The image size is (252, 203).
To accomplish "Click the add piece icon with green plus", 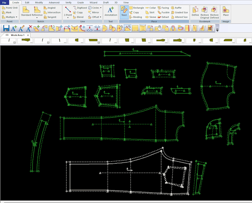I will click(36, 28).
